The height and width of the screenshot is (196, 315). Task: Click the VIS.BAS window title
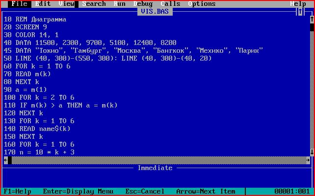pyautogui.click(x=155, y=12)
